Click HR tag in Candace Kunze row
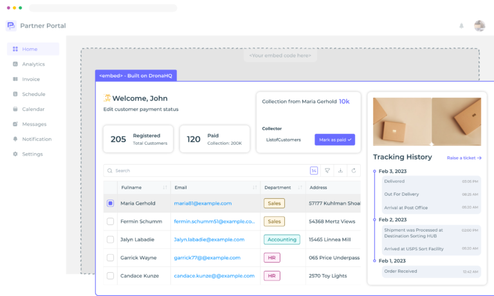The width and height of the screenshot is (494, 296). click(272, 276)
